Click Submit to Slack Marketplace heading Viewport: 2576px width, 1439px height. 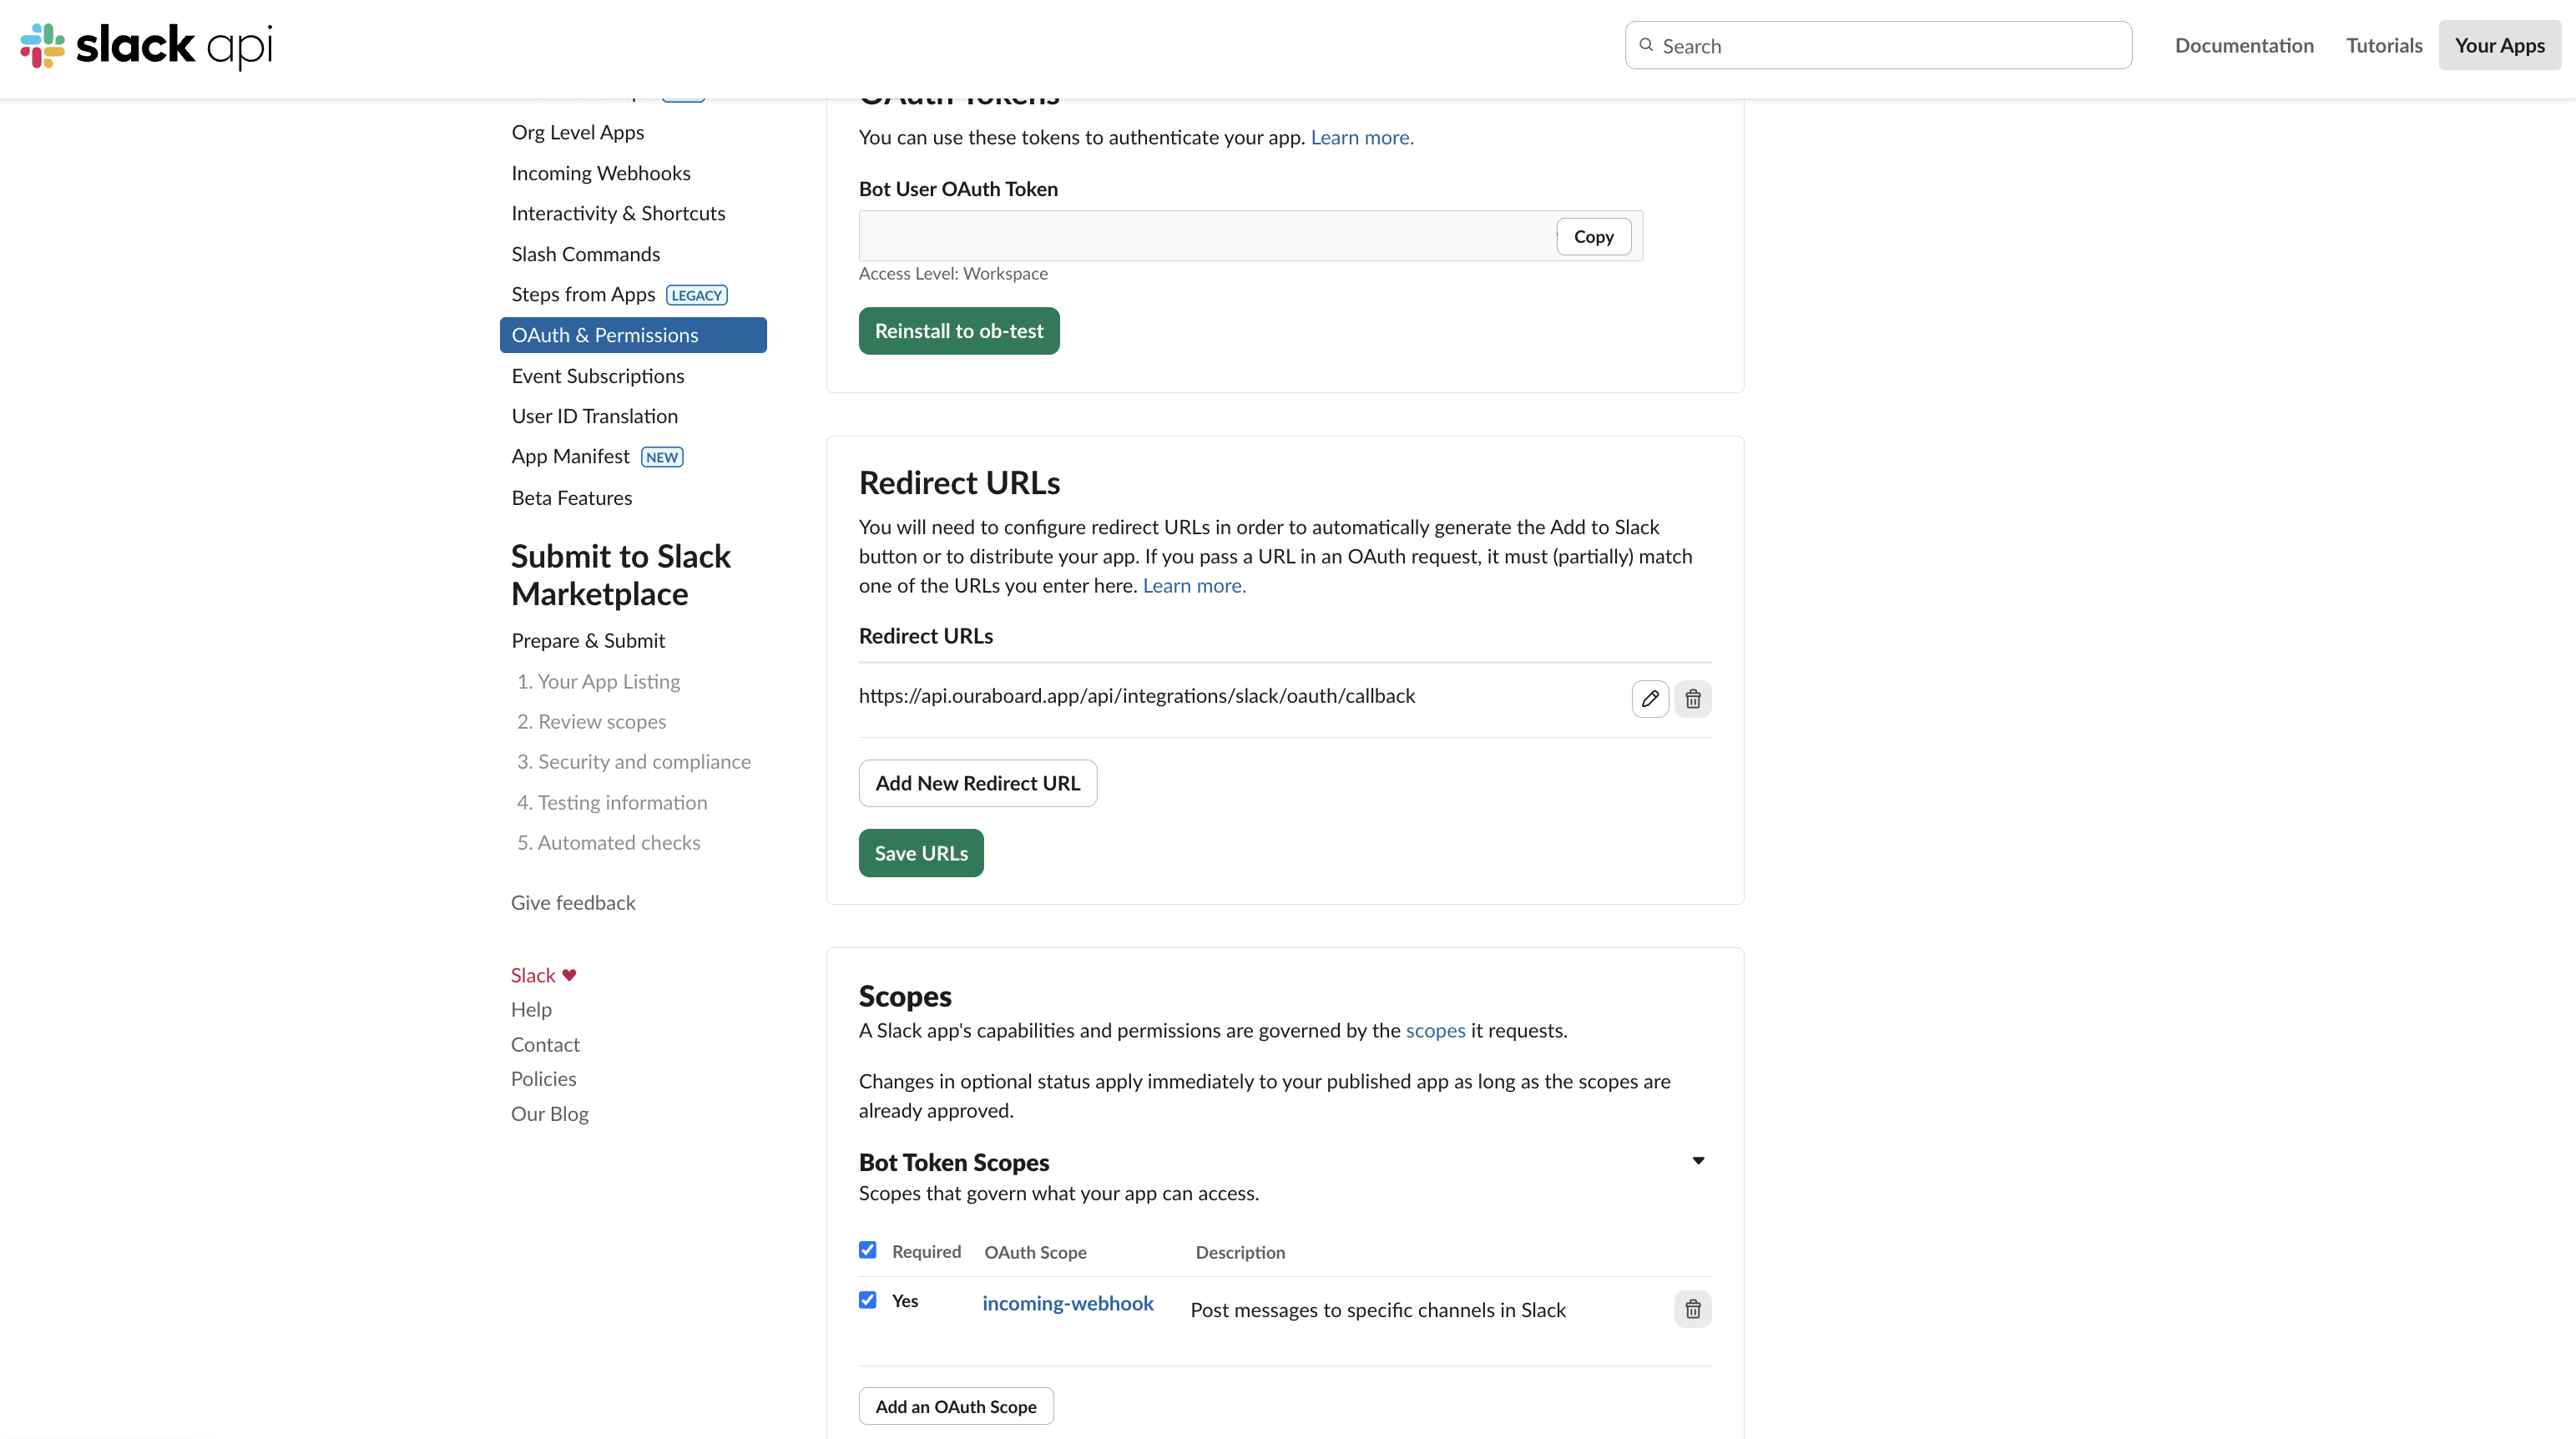tap(621, 575)
